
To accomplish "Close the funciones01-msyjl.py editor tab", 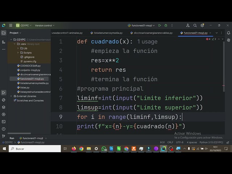I will click(x=210, y=33).
